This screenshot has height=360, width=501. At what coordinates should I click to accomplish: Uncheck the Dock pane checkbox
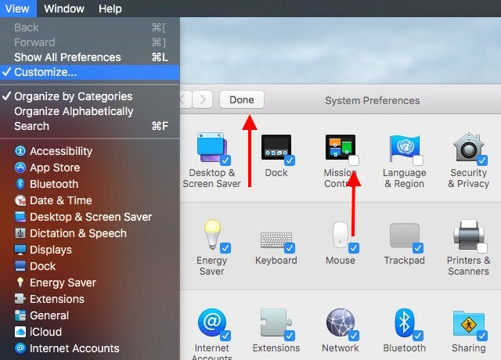pyautogui.click(x=290, y=160)
